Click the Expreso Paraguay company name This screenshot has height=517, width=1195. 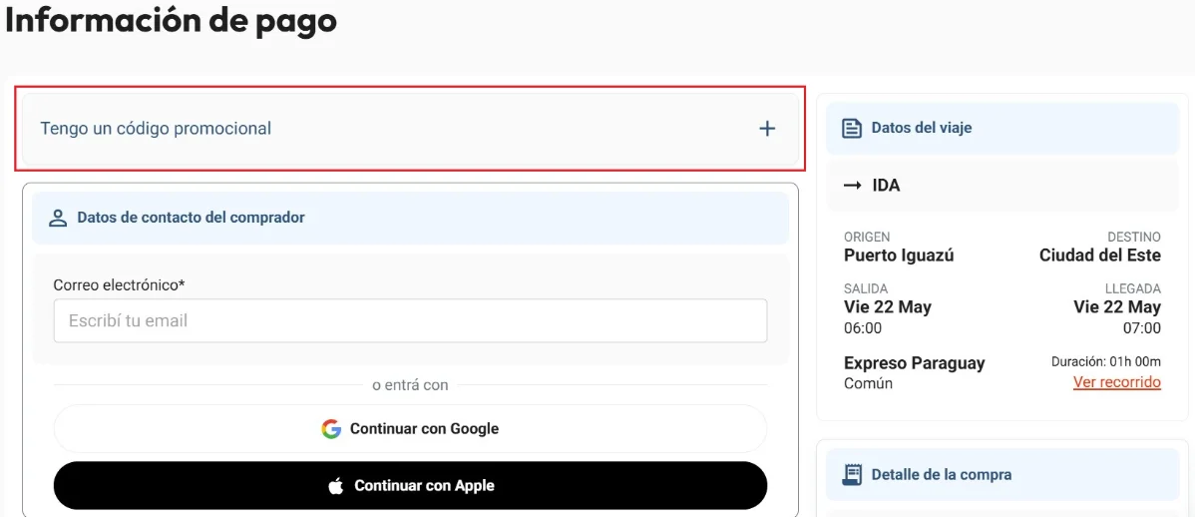[915, 363]
